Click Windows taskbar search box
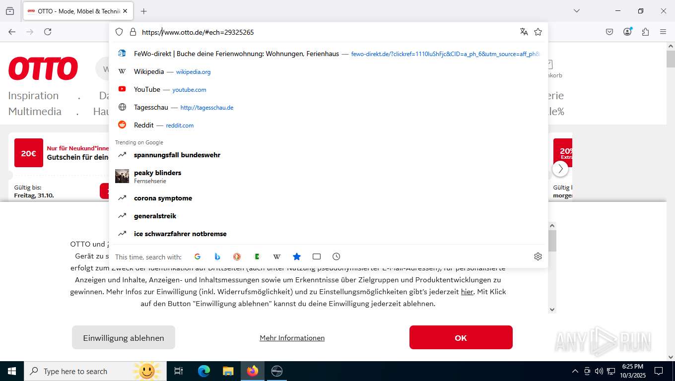675x381 pixels. click(94, 371)
